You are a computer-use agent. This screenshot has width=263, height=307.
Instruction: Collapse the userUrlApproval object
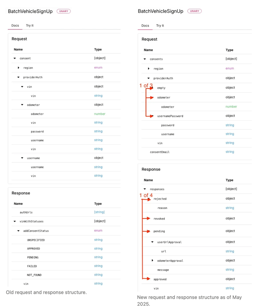pyautogui.click(x=152, y=242)
